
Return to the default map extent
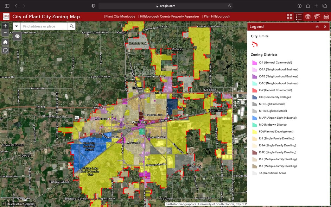(x=5, y=42)
